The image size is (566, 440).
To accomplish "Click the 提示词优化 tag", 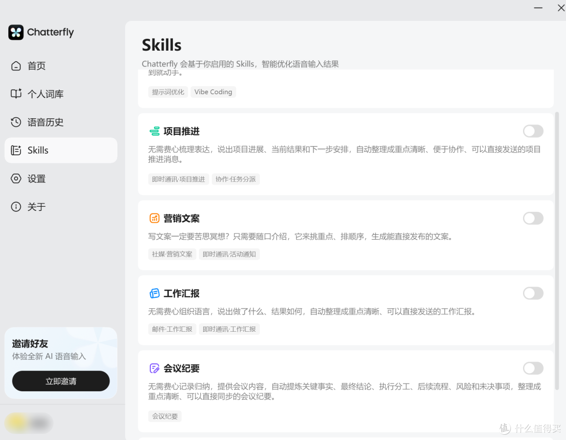I will [x=168, y=92].
